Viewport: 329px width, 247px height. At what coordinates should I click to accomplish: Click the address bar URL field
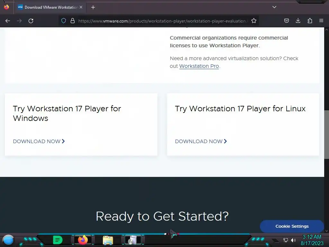(163, 21)
